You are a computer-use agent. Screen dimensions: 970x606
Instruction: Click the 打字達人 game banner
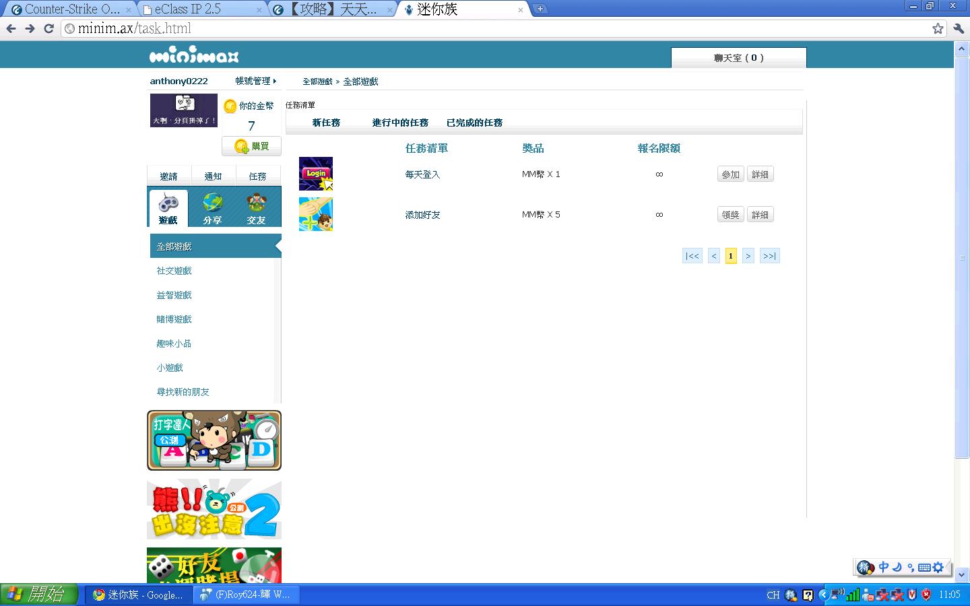pos(214,440)
